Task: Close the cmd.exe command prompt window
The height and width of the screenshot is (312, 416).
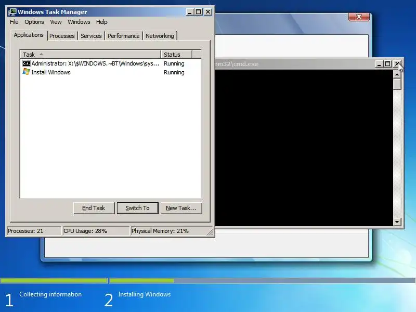Action: [x=397, y=64]
